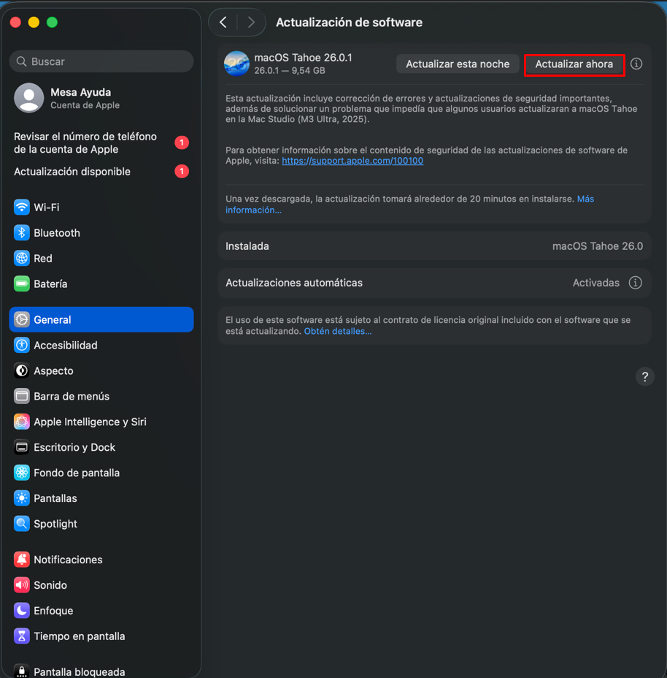Go back with the left chevron

pyautogui.click(x=223, y=23)
